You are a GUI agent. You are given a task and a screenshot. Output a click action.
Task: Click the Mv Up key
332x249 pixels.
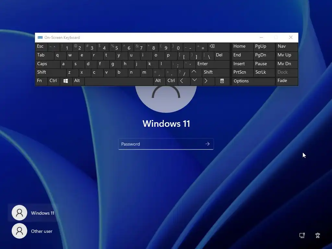(x=287, y=55)
